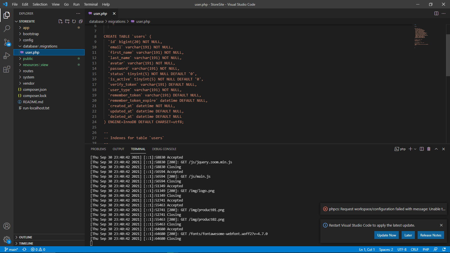Synchronize changes icon in status bar
Viewport: 450px width, 253px height.
[24, 250]
